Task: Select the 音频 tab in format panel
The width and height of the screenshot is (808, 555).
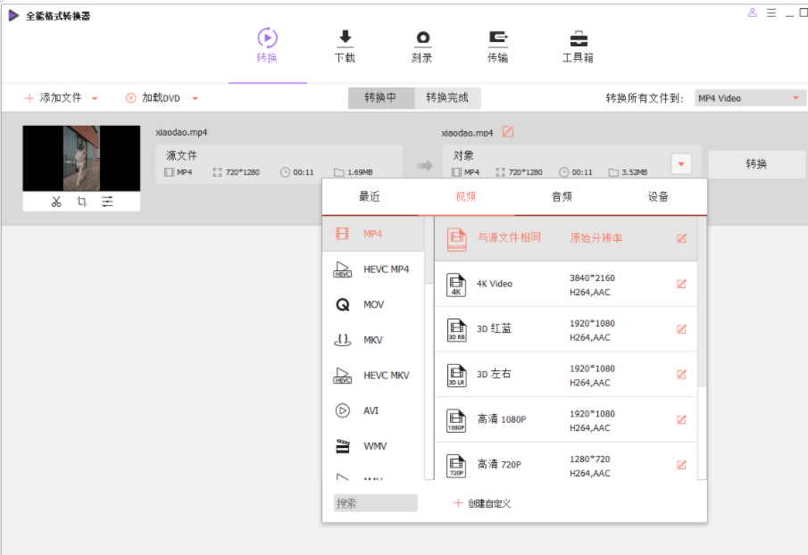Action: pyautogui.click(x=562, y=196)
